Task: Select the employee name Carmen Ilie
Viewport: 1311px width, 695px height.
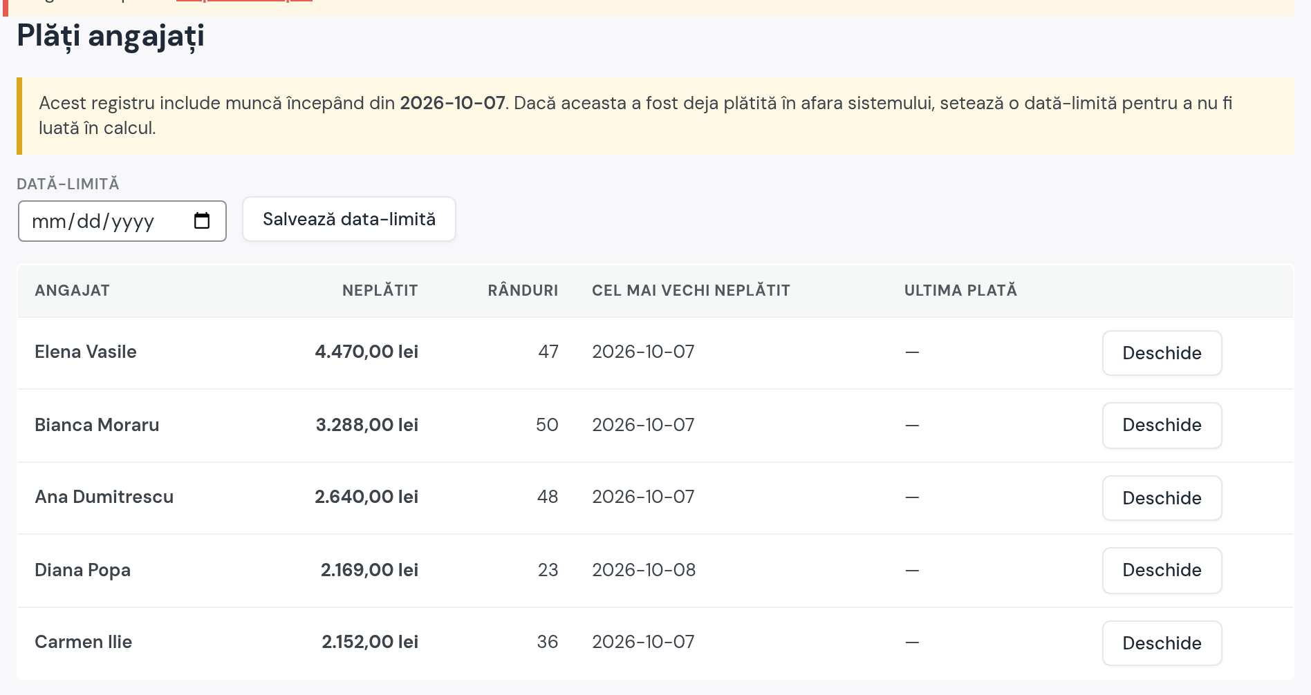Action: [x=83, y=642]
